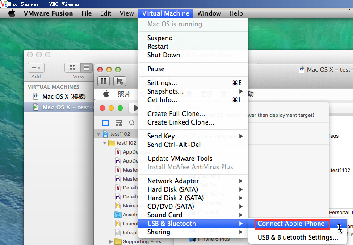
Task: Collapse the test1102 folder group
Action: [105, 143]
